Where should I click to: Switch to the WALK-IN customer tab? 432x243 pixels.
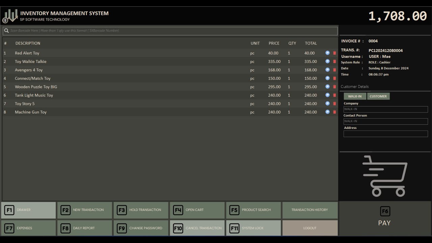click(355, 96)
